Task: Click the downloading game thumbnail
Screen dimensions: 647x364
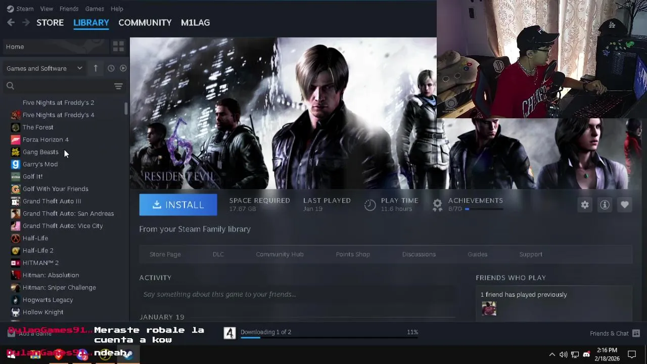Action: click(x=229, y=333)
